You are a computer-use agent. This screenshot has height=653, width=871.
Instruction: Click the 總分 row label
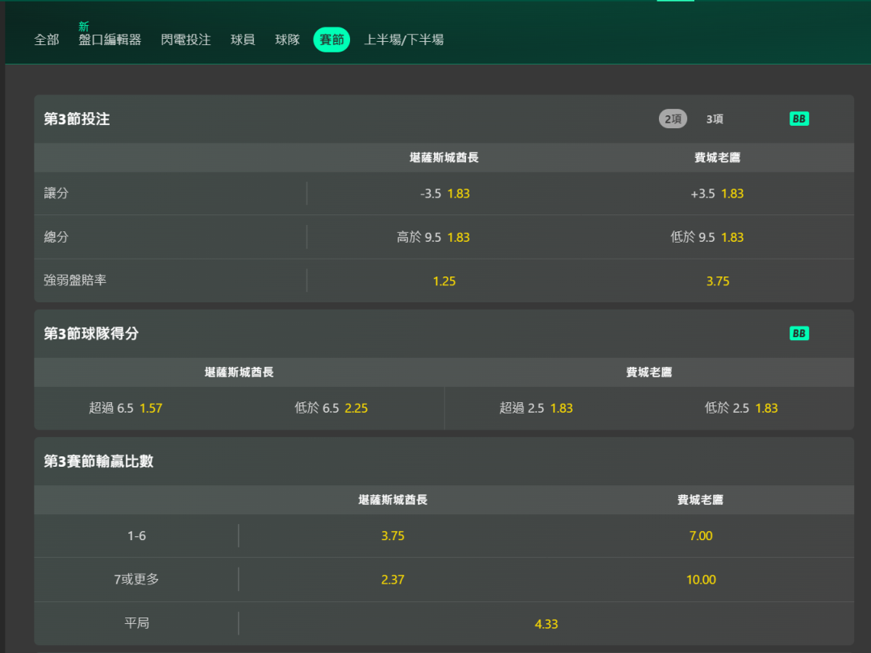[x=56, y=237]
